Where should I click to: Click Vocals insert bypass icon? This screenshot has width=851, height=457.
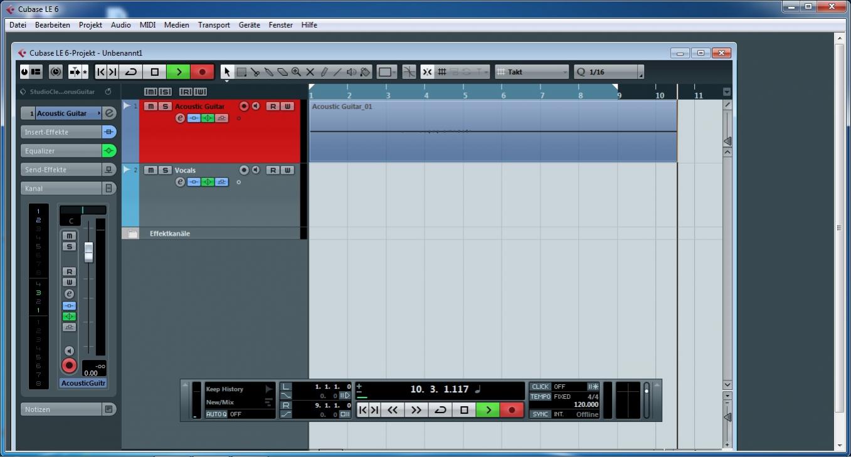click(x=194, y=182)
